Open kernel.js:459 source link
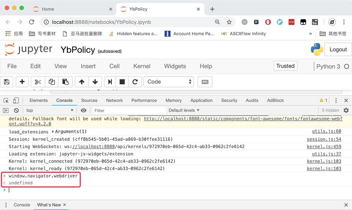 pos(324,146)
